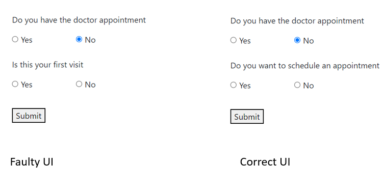Select Yes for doctor appointment in Faulty UI

point(15,39)
